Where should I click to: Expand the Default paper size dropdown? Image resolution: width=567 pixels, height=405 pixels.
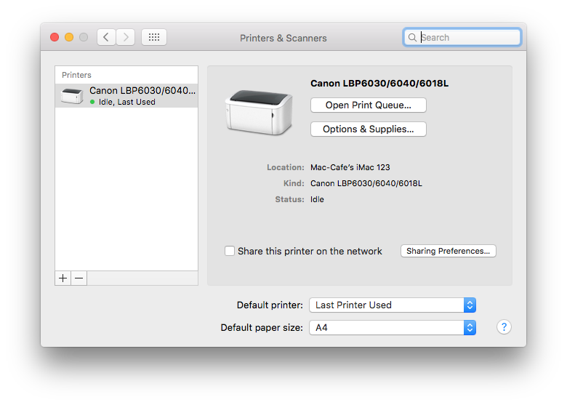[x=393, y=328]
